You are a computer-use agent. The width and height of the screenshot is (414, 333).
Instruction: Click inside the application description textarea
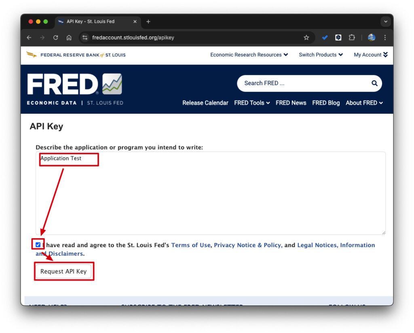pos(211,193)
